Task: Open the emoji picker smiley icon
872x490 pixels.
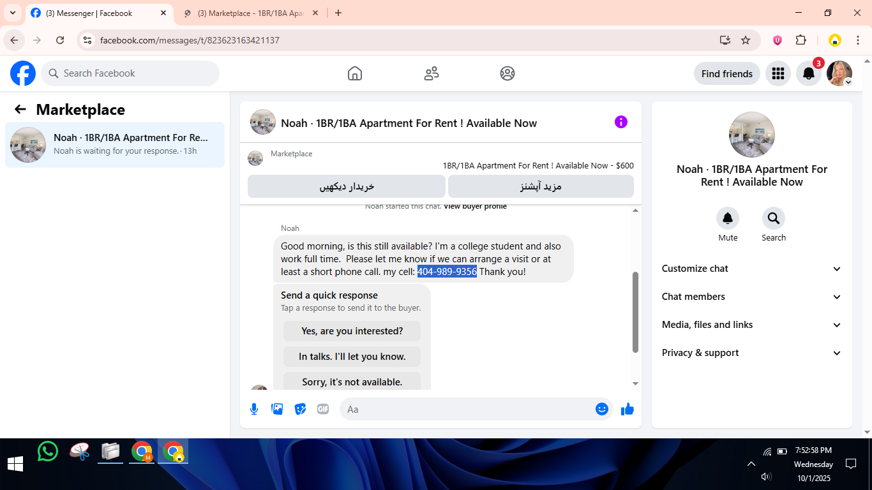Action: 602,409
